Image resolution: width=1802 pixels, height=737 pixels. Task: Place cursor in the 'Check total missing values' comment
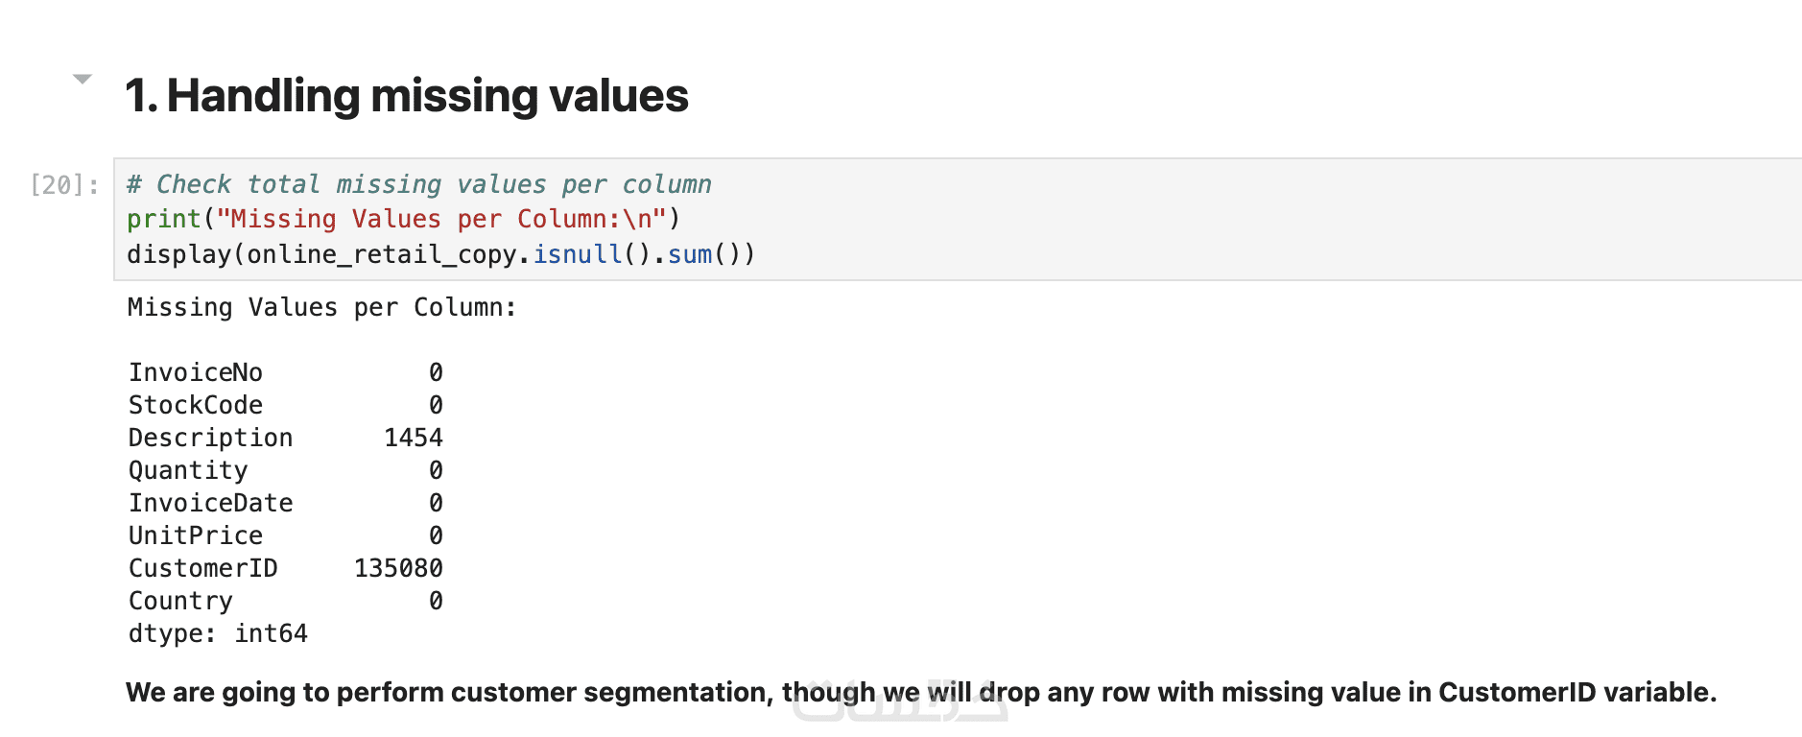[x=418, y=184]
